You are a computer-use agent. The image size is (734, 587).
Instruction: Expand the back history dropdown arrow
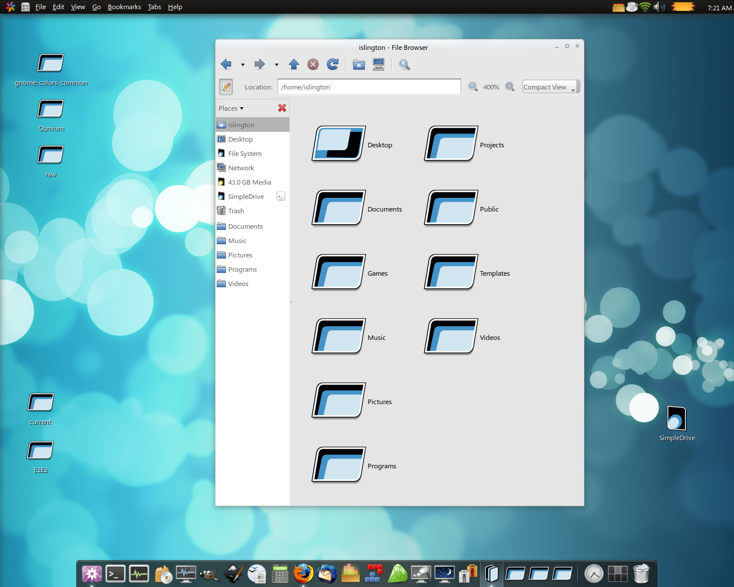[243, 65]
